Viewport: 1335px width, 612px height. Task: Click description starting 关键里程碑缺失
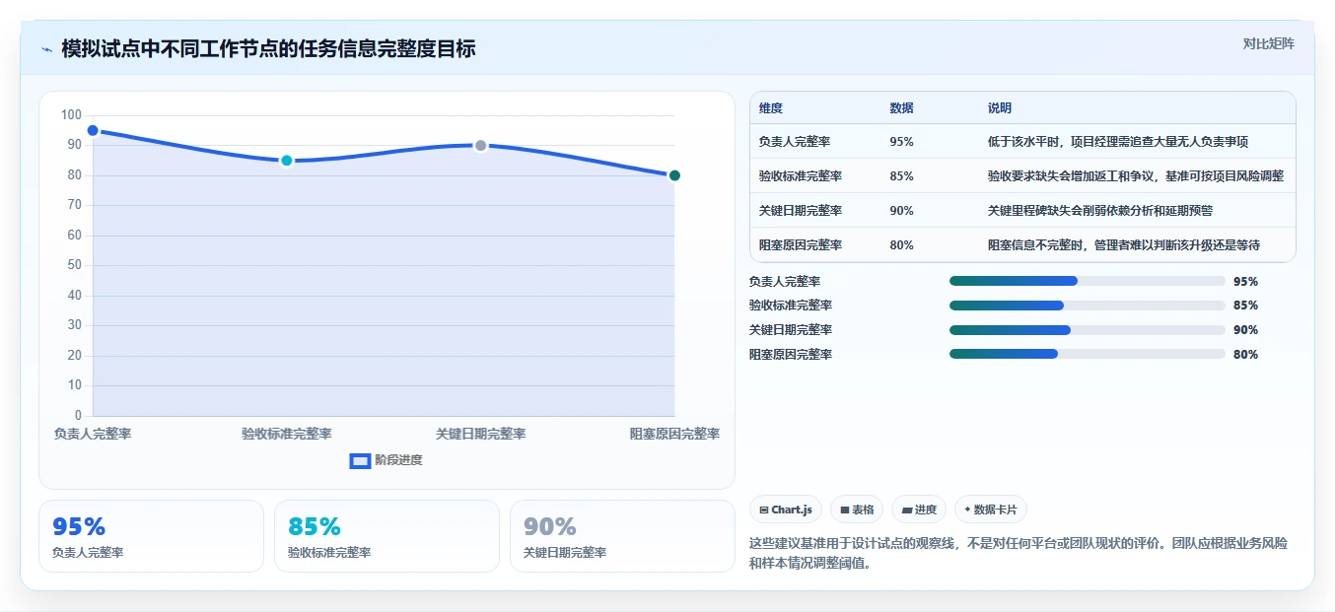(x=1100, y=211)
